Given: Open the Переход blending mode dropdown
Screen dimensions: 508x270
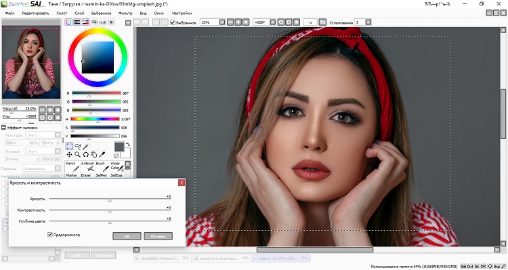Looking at the screenshot, I should (x=58, y=168).
